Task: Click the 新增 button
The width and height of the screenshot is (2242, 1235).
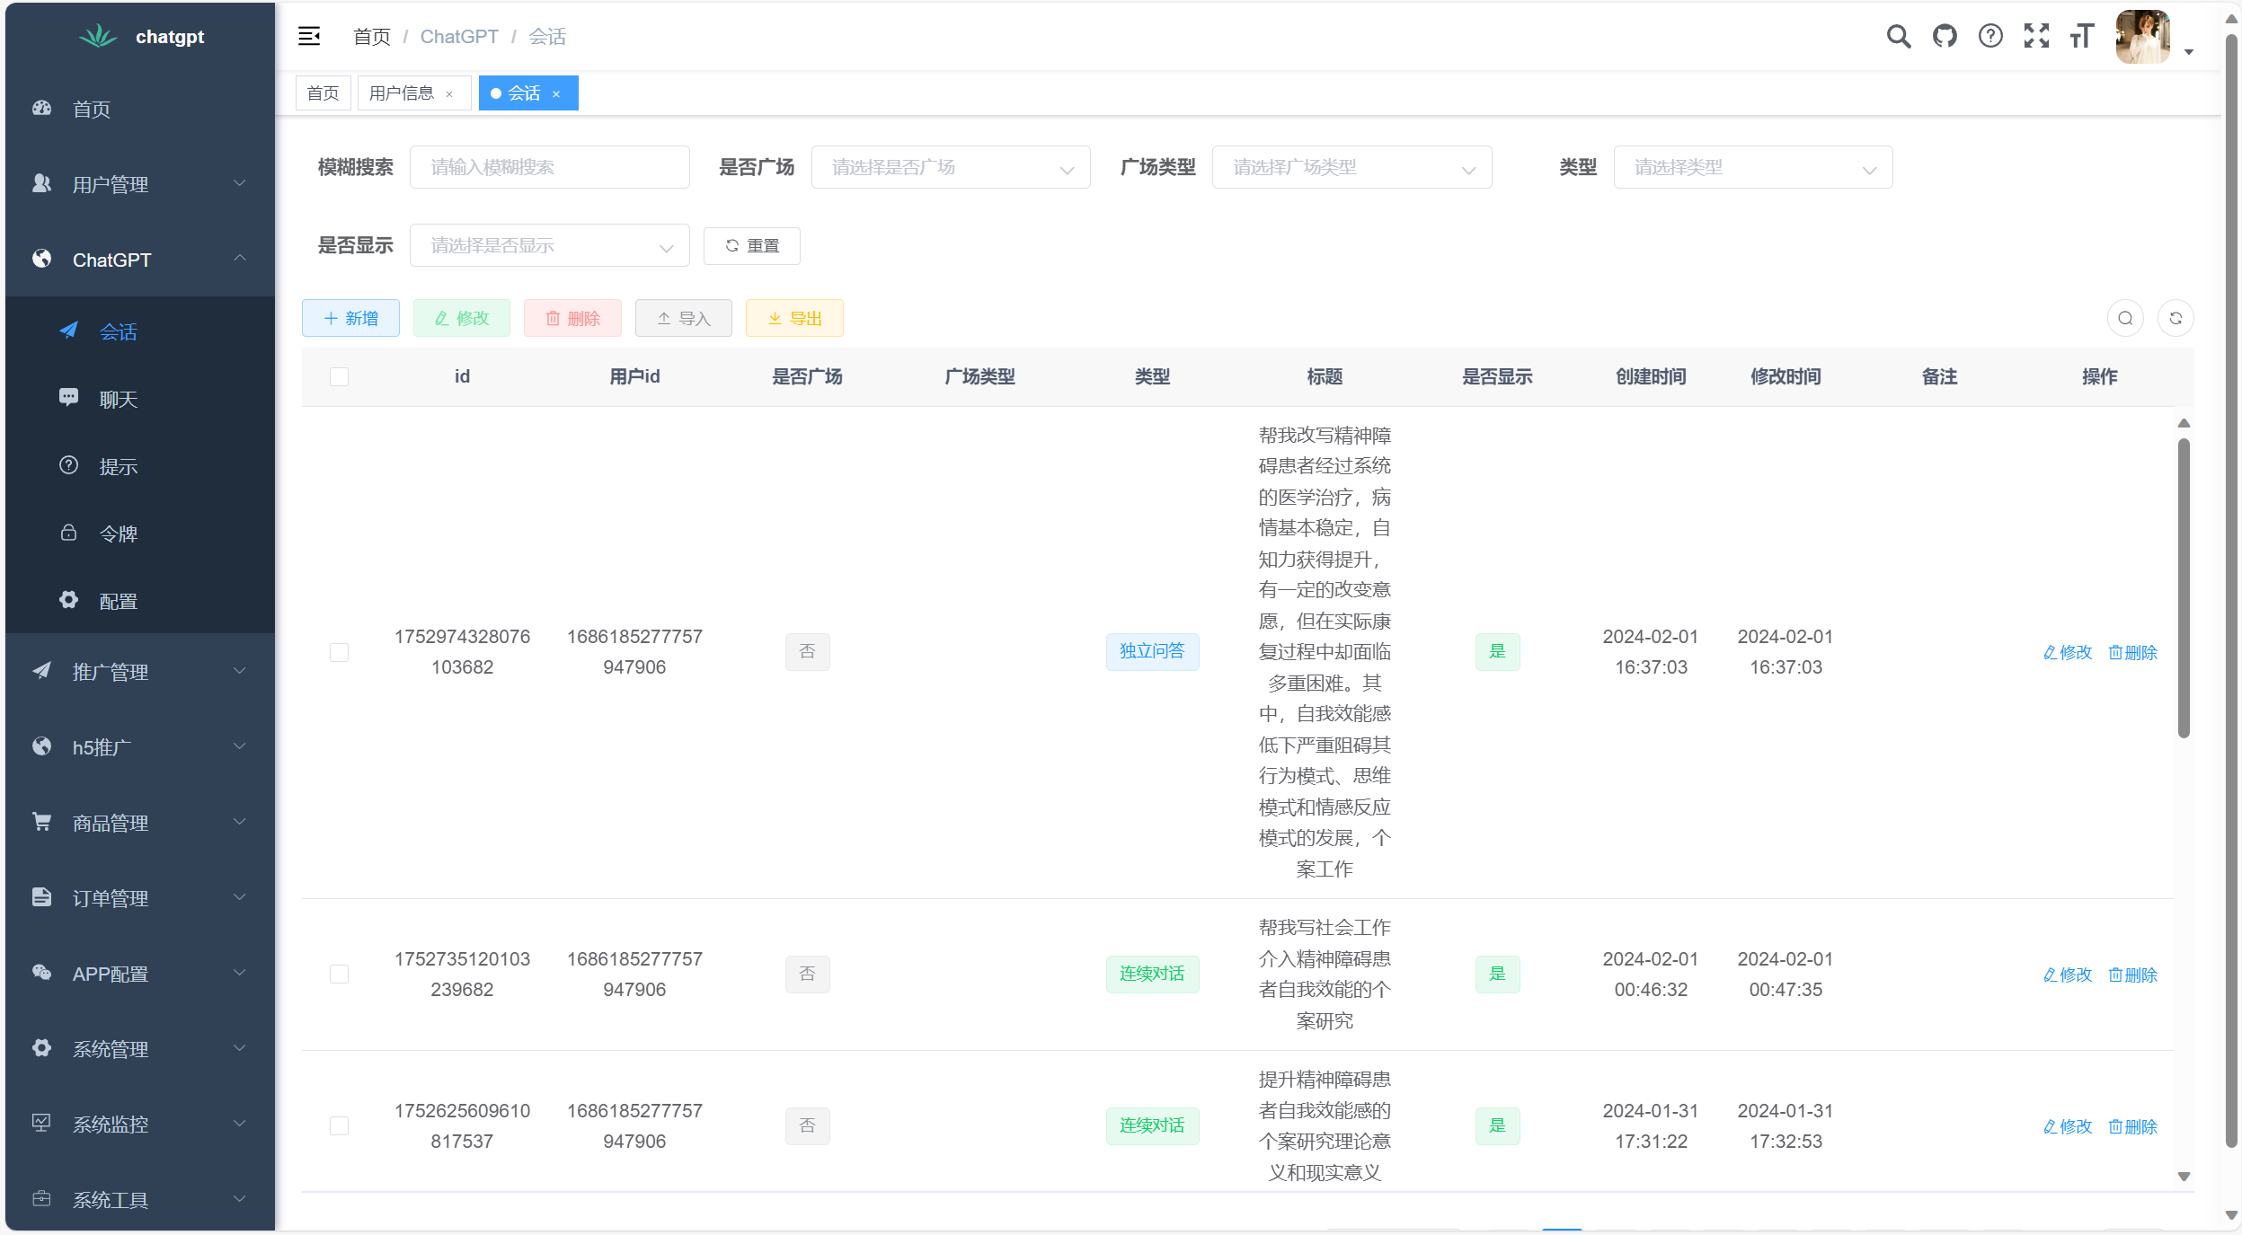Action: tap(350, 318)
